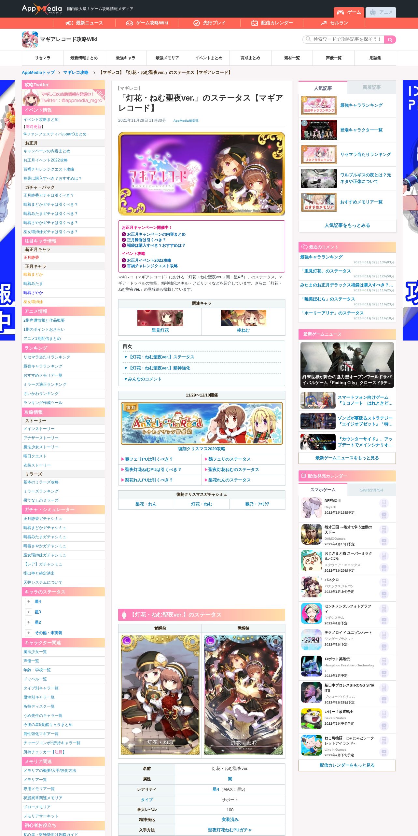418x836 pixels.
Task: Open 晴着まどか sidebar character link
Action: click(x=33, y=274)
